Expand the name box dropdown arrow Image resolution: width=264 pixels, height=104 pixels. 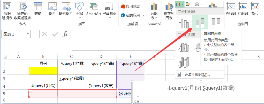tap(28, 34)
